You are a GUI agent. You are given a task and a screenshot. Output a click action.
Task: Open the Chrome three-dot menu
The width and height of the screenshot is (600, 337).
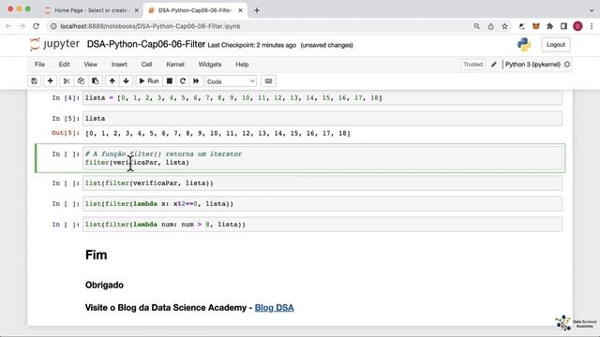592,26
